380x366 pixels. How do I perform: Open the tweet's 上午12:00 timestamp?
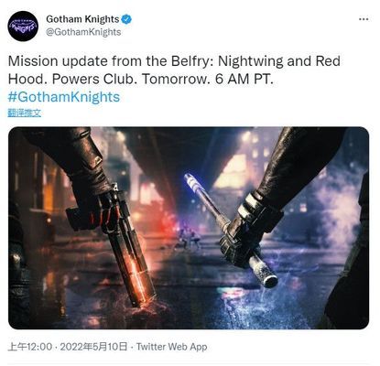click(x=30, y=347)
